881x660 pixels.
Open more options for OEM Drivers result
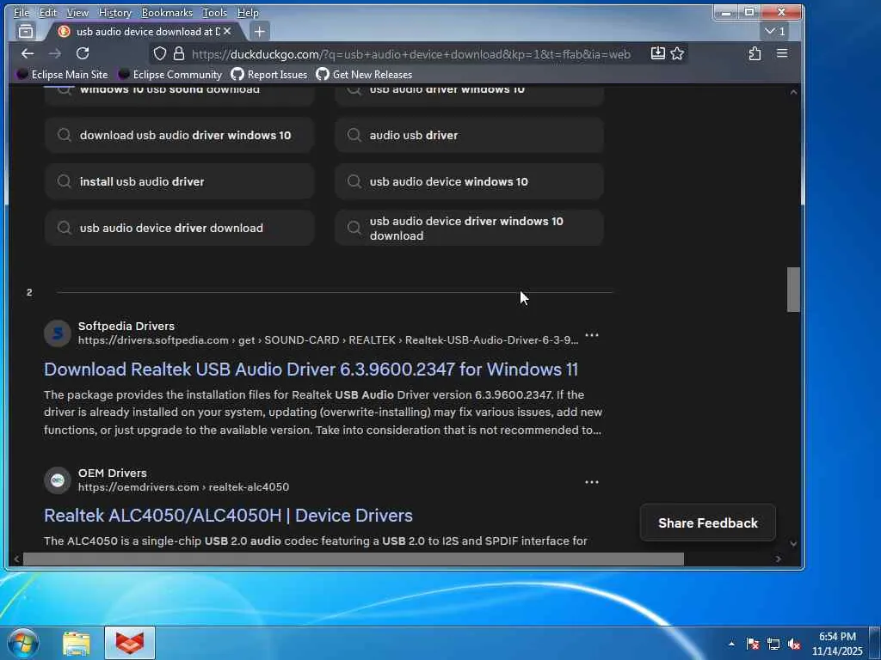pyautogui.click(x=592, y=482)
